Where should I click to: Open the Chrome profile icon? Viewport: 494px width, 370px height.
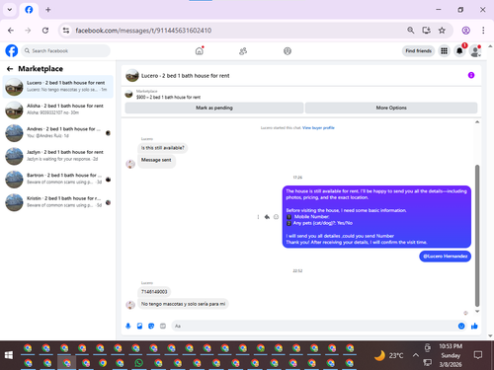(465, 31)
